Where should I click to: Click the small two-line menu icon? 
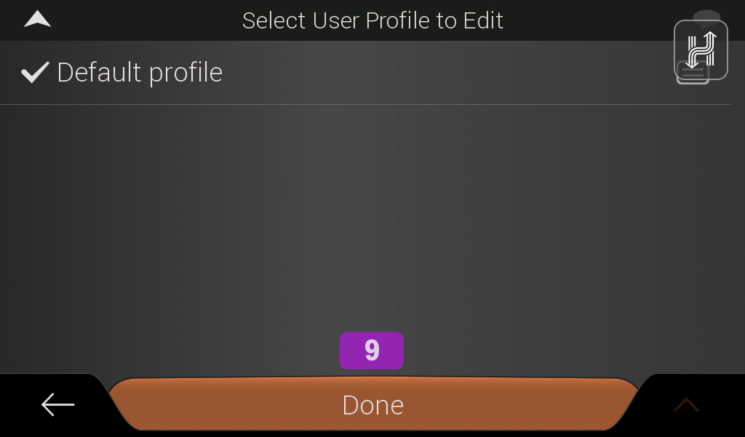tap(693, 73)
